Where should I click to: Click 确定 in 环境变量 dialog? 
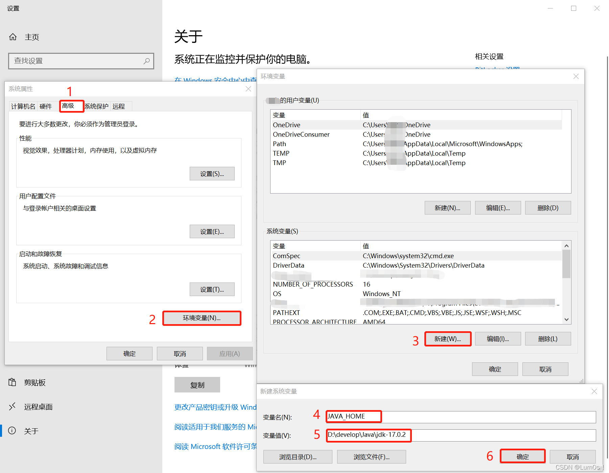495,369
